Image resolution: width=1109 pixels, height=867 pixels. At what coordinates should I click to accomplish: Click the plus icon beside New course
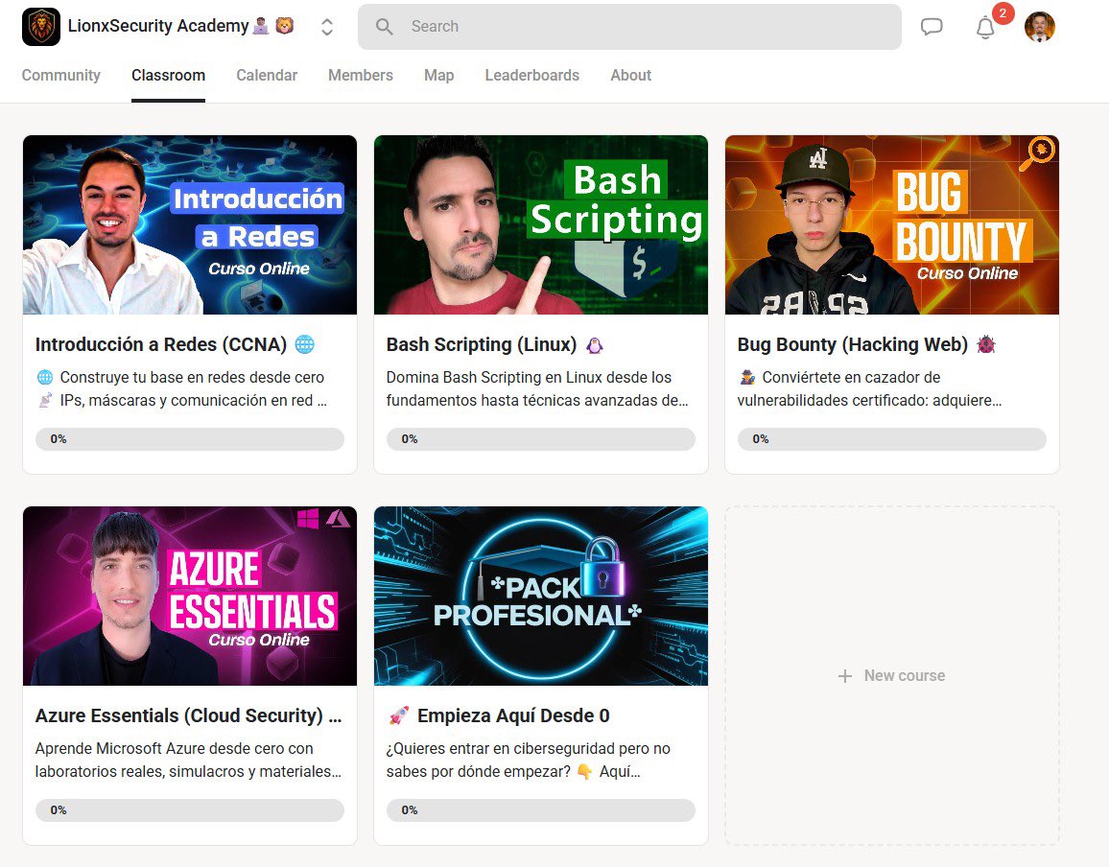(844, 676)
